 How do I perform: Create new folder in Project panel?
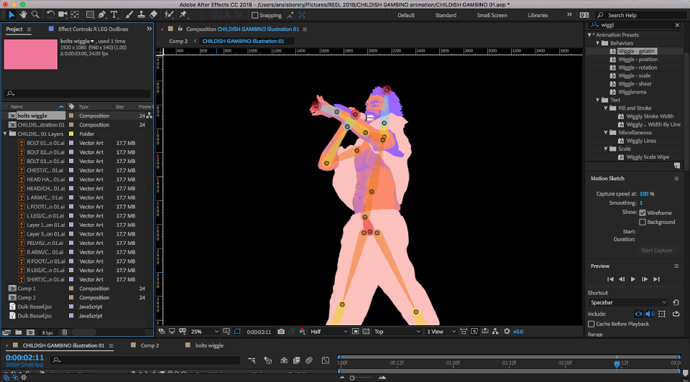[x=19, y=332]
